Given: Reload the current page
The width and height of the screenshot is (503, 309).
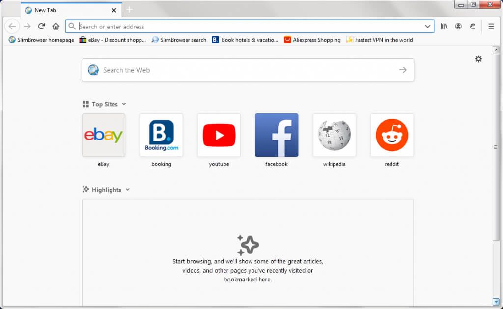Looking at the screenshot, I should coord(42,27).
